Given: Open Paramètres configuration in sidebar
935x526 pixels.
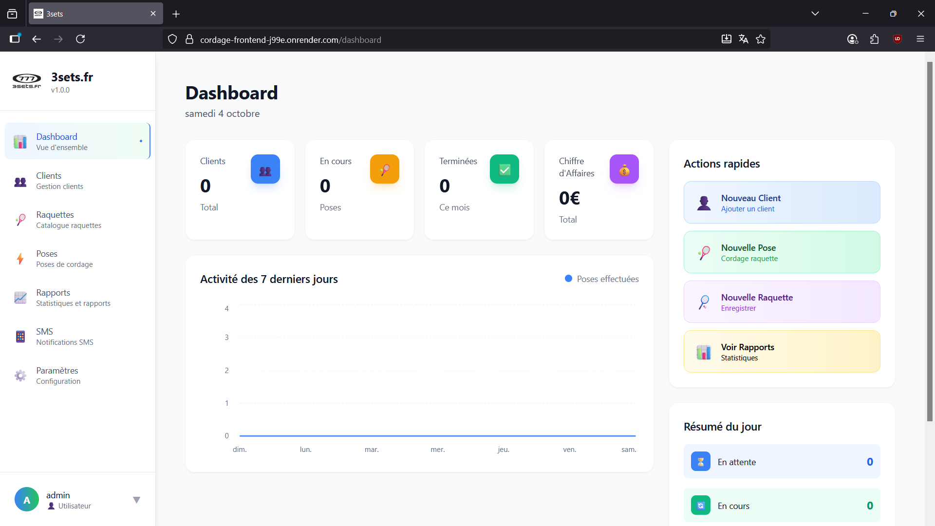Looking at the screenshot, I should click(x=58, y=376).
